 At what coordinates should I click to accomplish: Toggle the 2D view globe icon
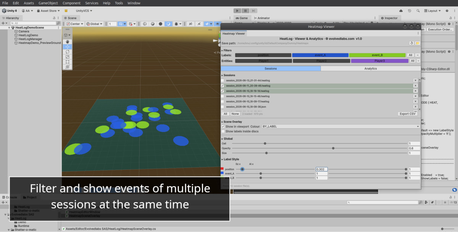point(145,24)
